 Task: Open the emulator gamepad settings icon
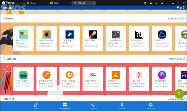(145, 3)
